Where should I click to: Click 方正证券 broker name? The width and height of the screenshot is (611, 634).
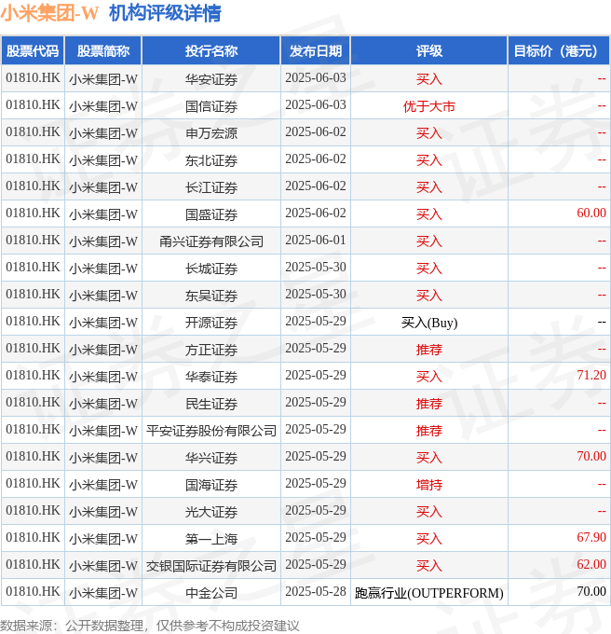coord(211,350)
